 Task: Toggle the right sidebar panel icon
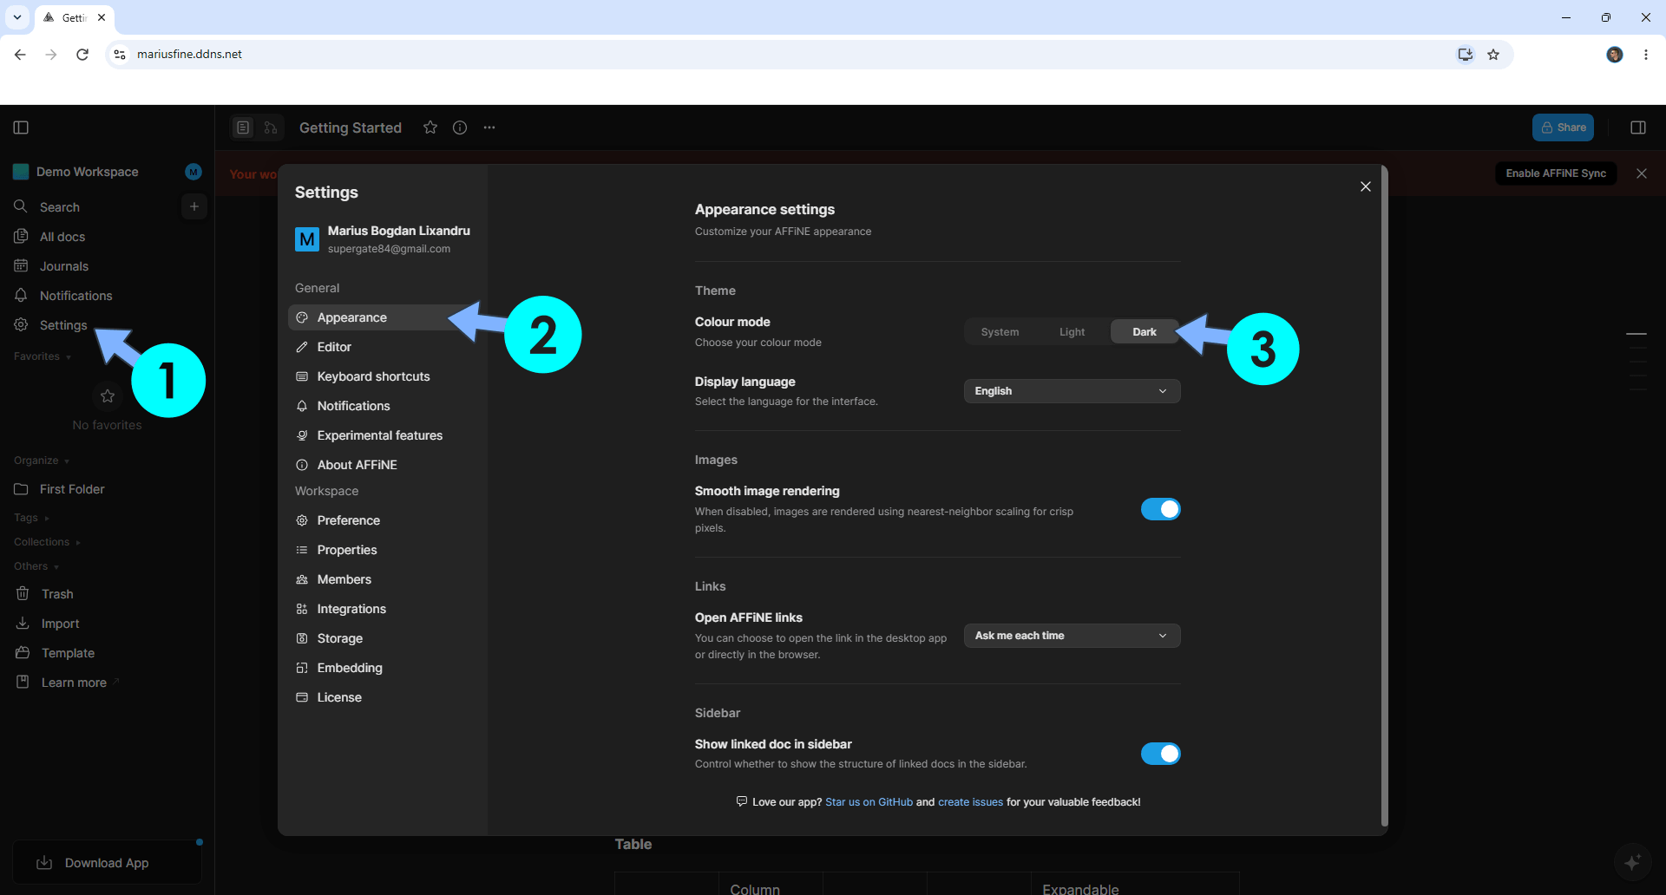click(1638, 127)
